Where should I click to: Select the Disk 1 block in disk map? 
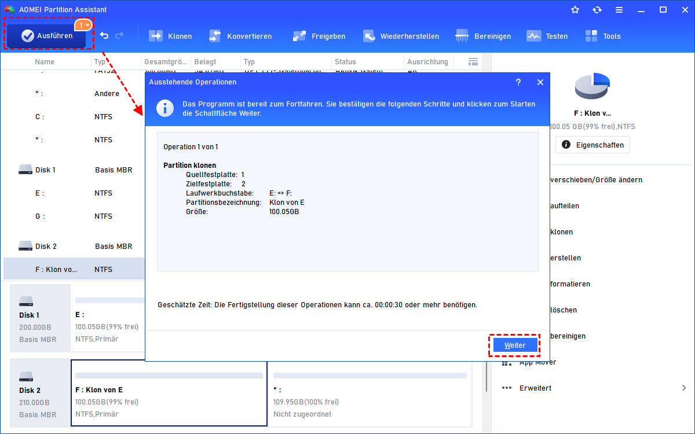(x=40, y=318)
